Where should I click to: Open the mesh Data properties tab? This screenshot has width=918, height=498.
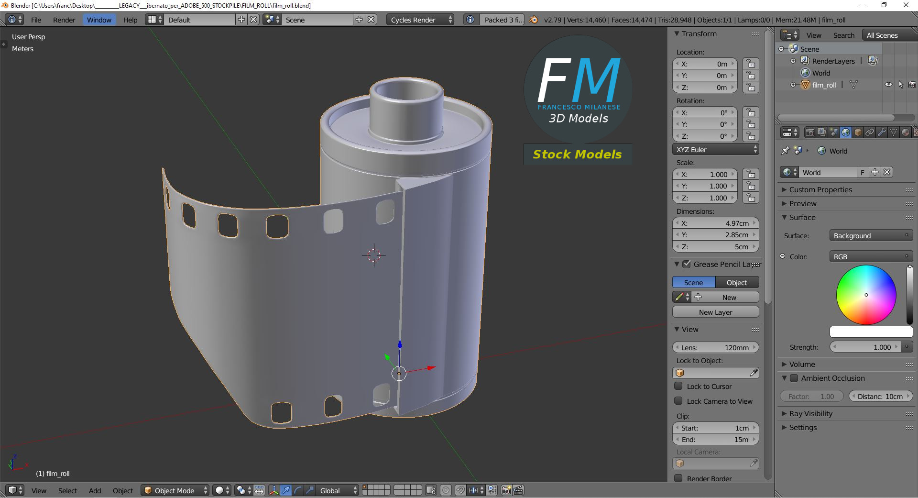point(894,133)
